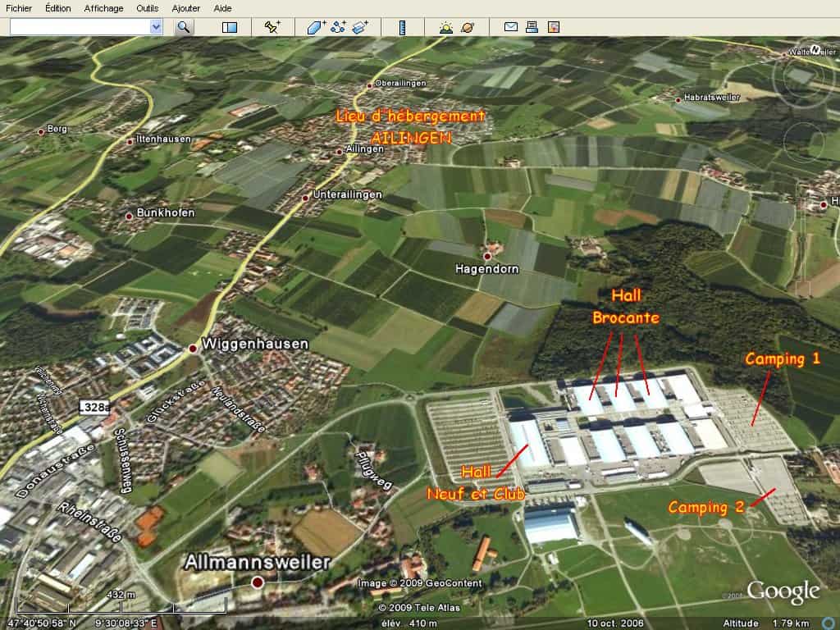The height and width of the screenshot is (630, 840).
Task: Click inside the search input field
Action: click(x=80, y=27)
